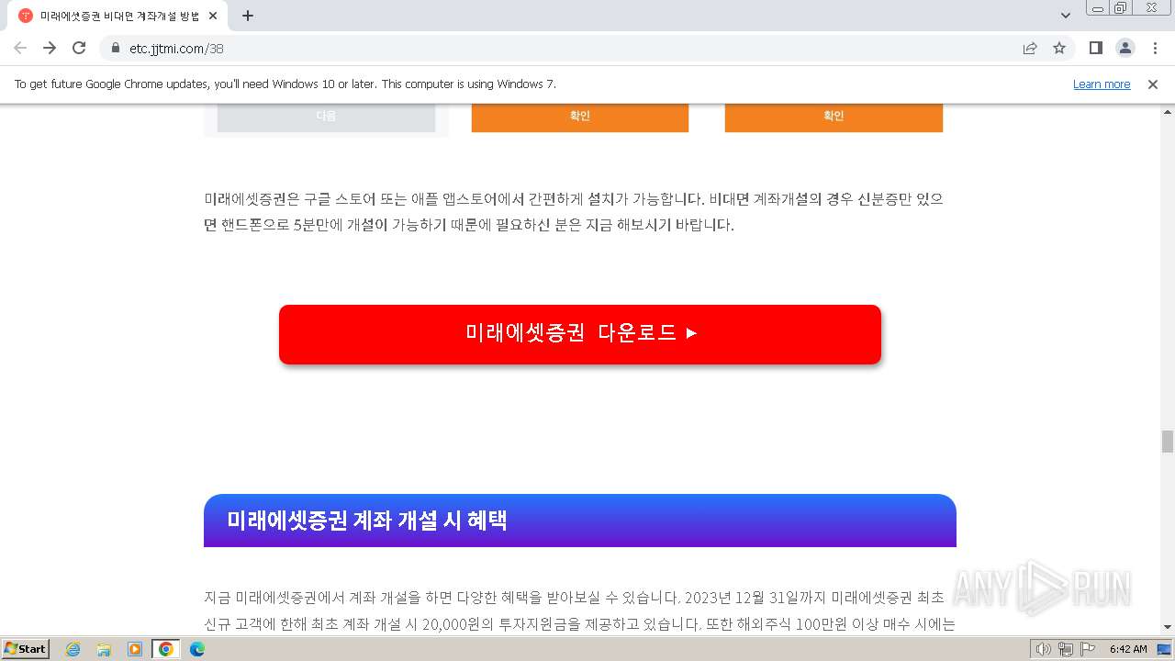
Task: Open Microsoft Edge from the taskbar
Action: point(197,649)
